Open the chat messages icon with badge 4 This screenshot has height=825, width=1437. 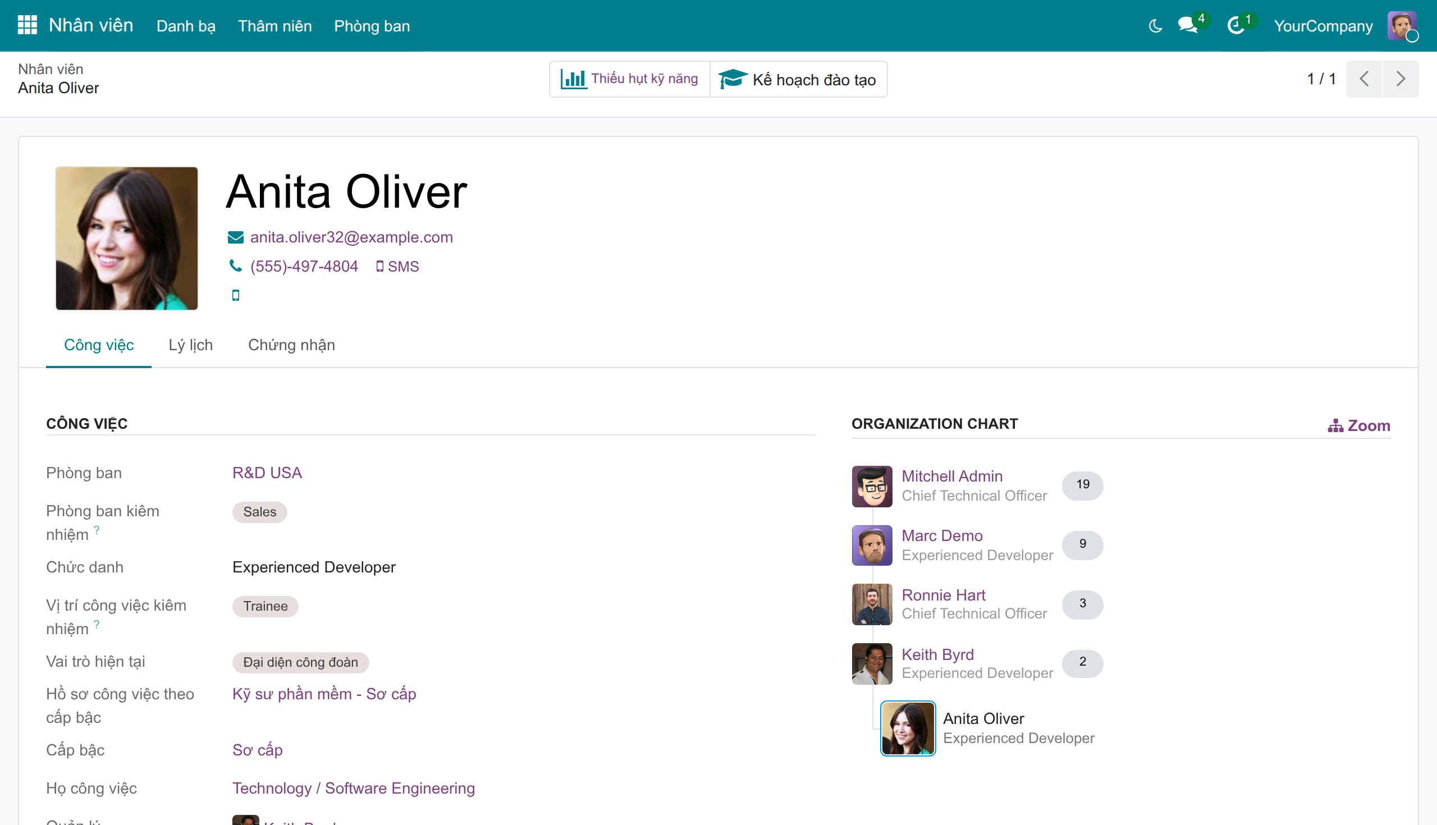[1188, 25]
